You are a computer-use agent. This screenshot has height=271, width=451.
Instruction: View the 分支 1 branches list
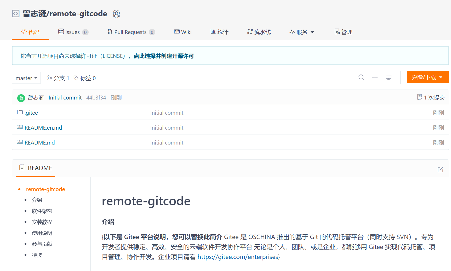(x=58, y=78)
